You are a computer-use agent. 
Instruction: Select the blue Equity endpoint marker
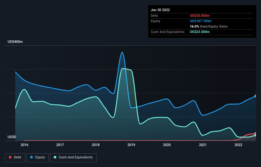[256, 96]
